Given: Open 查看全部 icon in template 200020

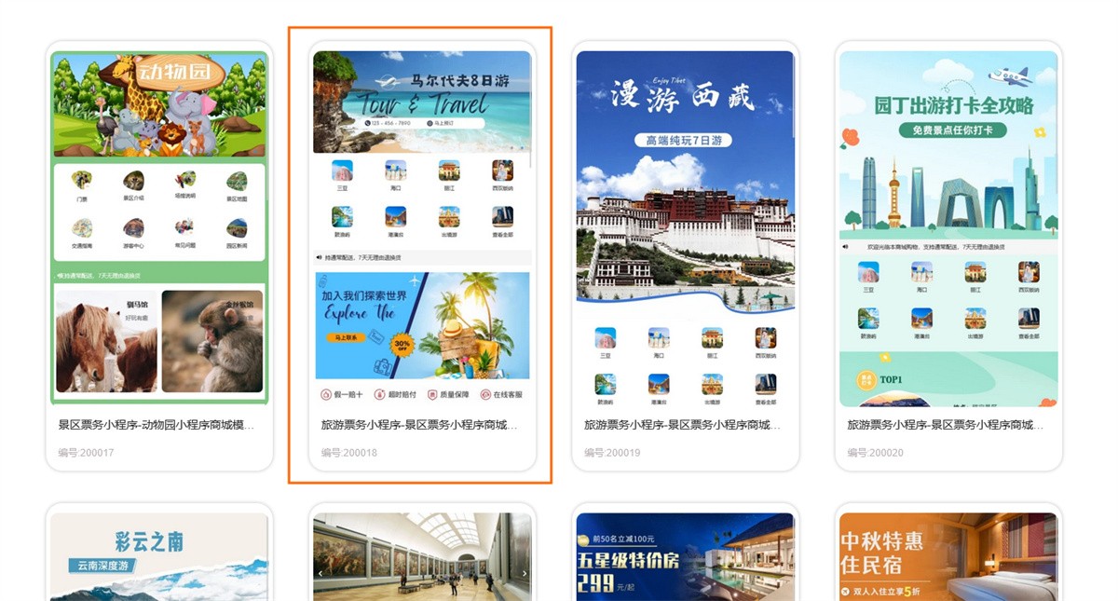Looking at the screenshot, I should (x=1029, y=319).
